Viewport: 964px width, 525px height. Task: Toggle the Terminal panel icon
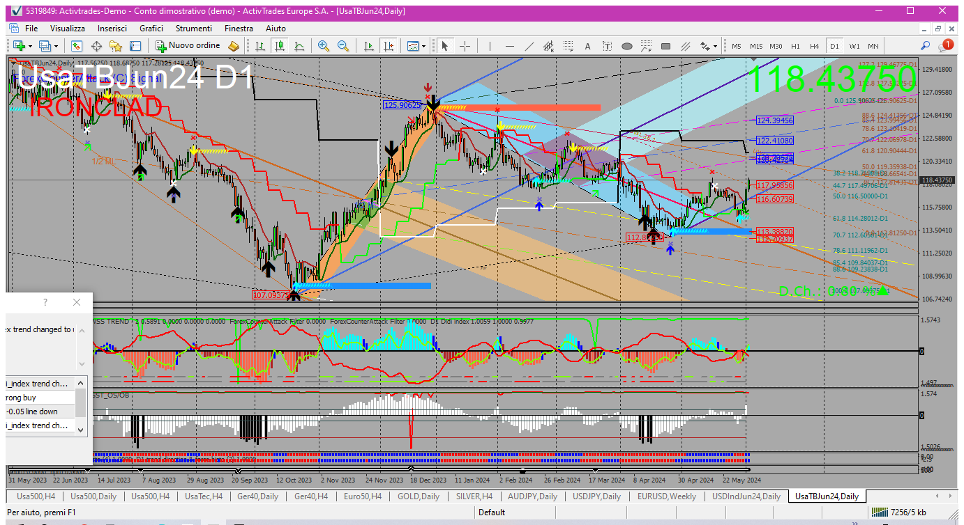click(135, 46)
